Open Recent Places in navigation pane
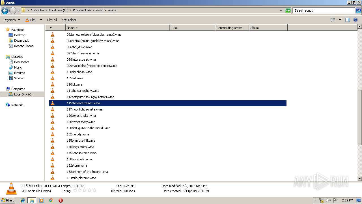Screen dimensions: 362x204 coord(23,46)
